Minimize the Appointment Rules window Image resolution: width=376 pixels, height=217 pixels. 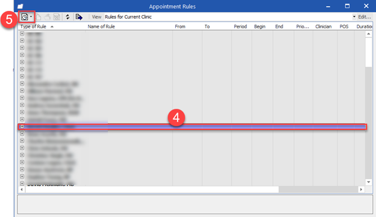(328, 6)
